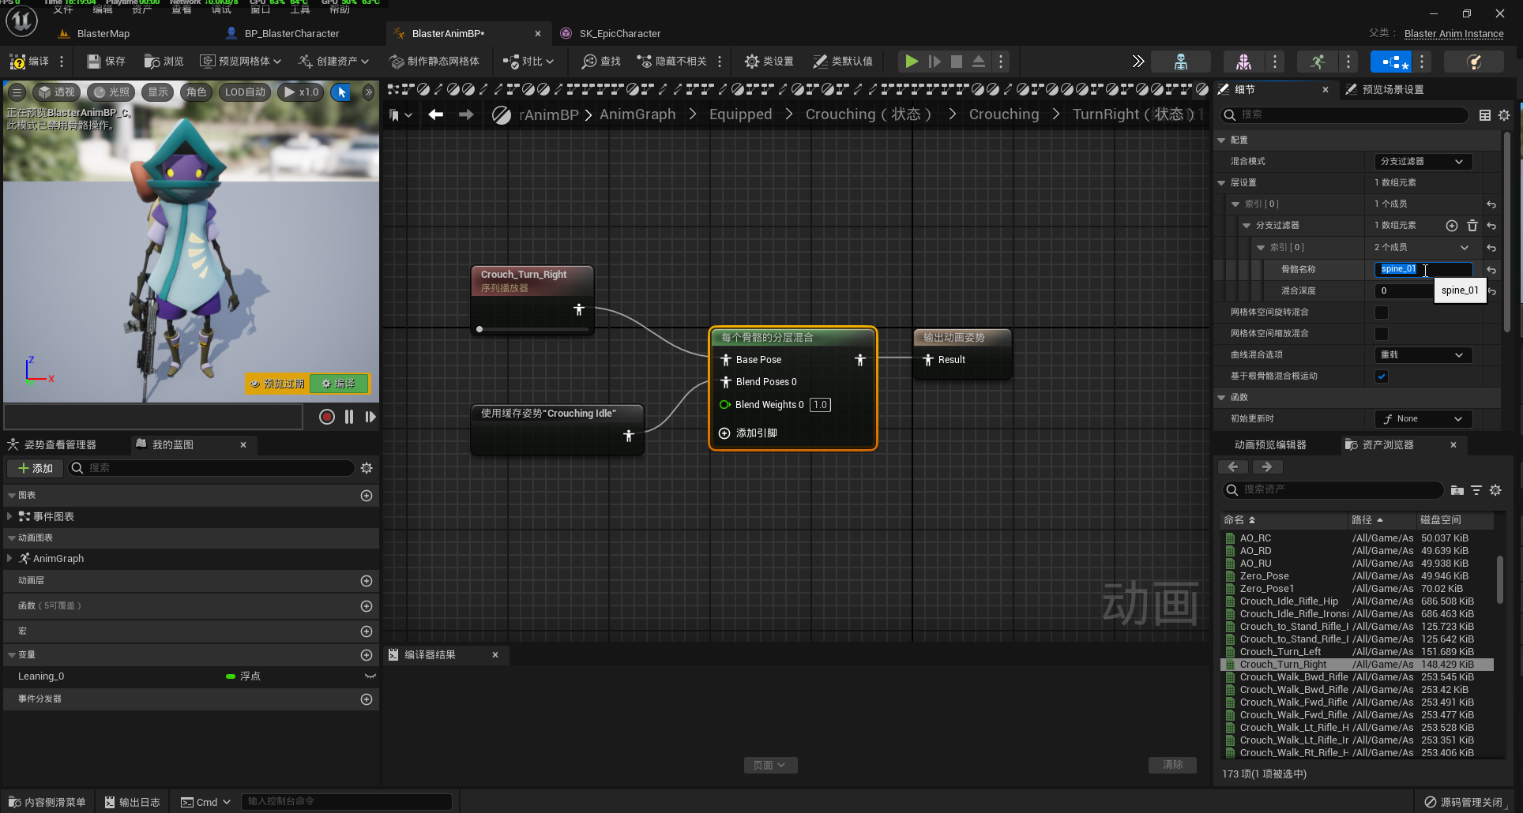Click the 查找 find button

601,62
